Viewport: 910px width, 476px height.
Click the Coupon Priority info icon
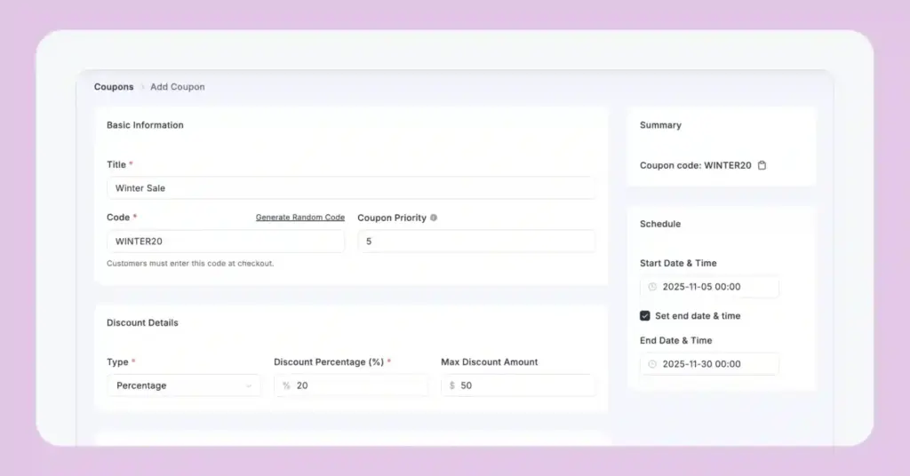click(434, 218)
